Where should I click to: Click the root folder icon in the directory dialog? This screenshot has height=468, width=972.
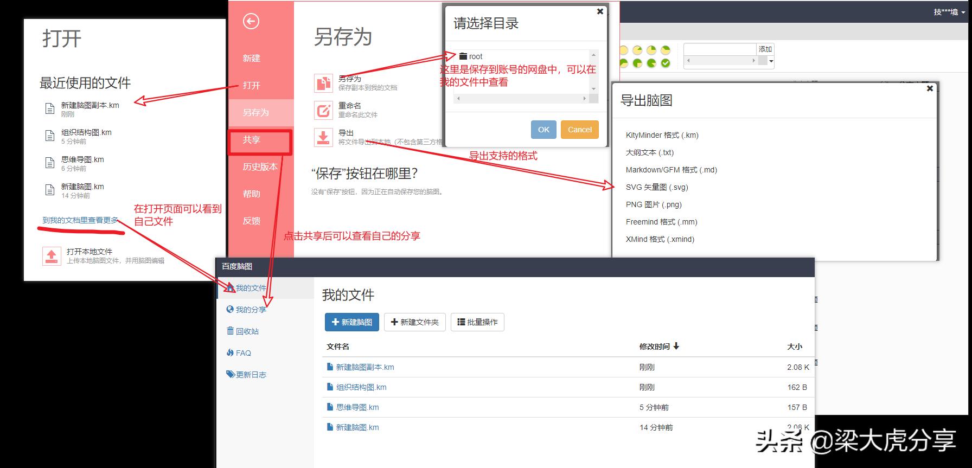(463, 56)
